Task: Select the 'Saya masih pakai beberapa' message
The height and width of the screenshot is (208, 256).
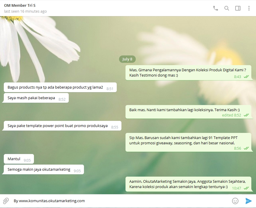Action: pyautogui.click(x=36, y=98)
